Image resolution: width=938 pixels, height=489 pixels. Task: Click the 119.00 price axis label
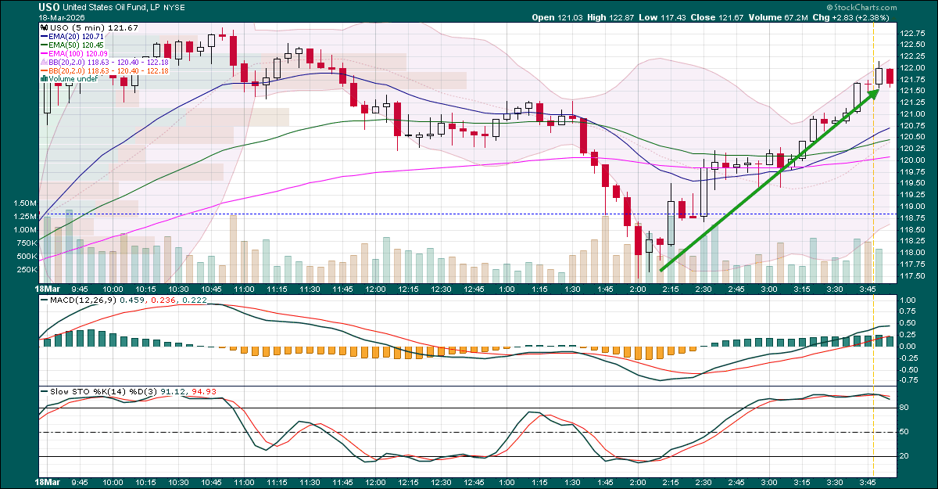point(914,207)
